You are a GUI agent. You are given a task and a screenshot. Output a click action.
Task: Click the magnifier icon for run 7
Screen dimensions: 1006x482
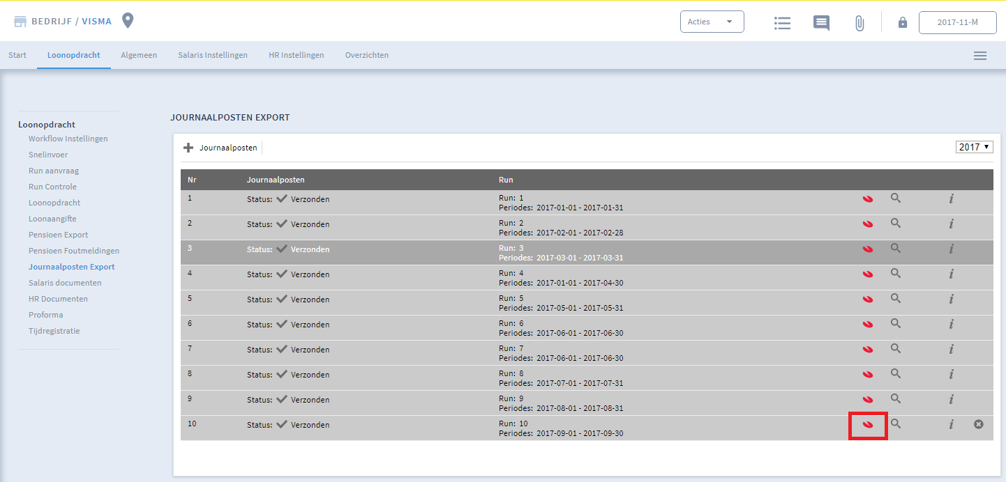tap(896, 349)
